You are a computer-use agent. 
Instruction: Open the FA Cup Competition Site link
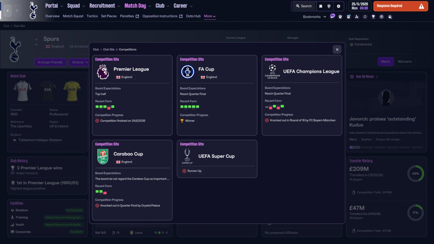pos(192,59)
